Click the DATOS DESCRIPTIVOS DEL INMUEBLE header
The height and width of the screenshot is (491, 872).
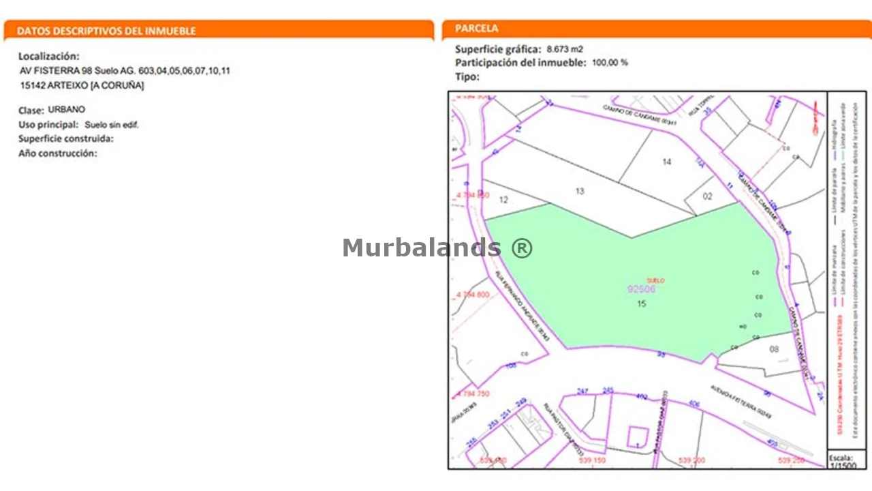tap(106, 31)
